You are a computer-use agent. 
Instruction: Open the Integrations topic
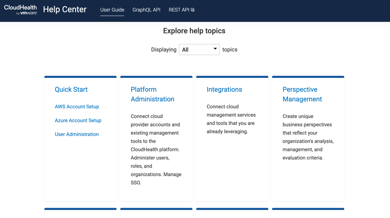pyautogui.click(x=224, y=89)
